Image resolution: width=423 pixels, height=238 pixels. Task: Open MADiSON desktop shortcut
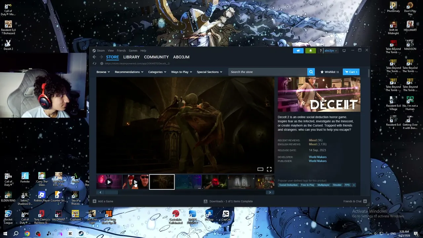tap(410, 45)
